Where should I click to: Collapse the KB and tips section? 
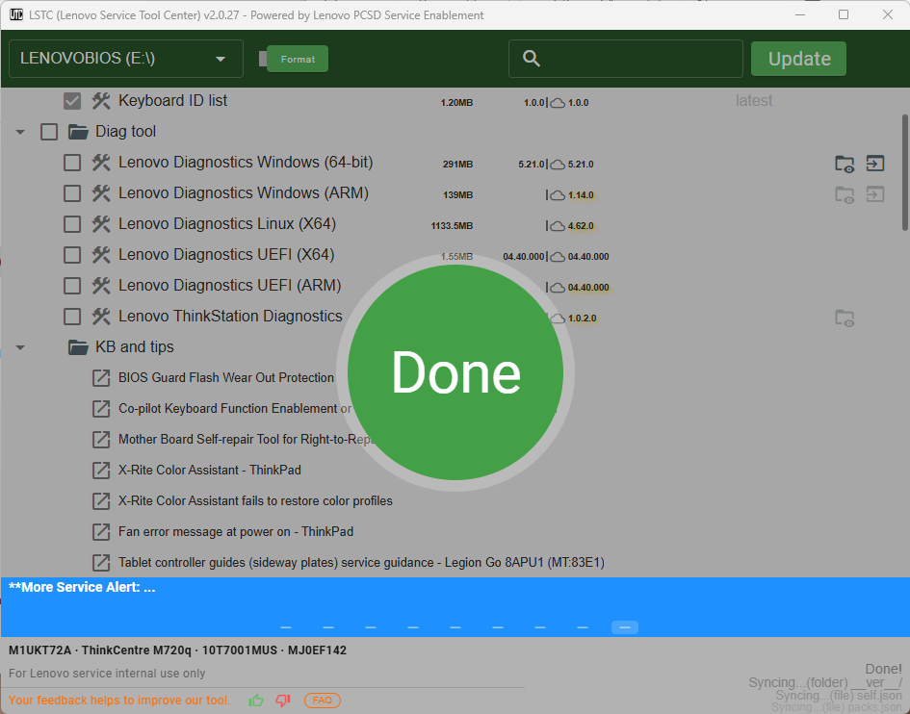(20, 347)
